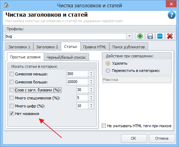Switch to Черный/белый список tab

point(66,57)
